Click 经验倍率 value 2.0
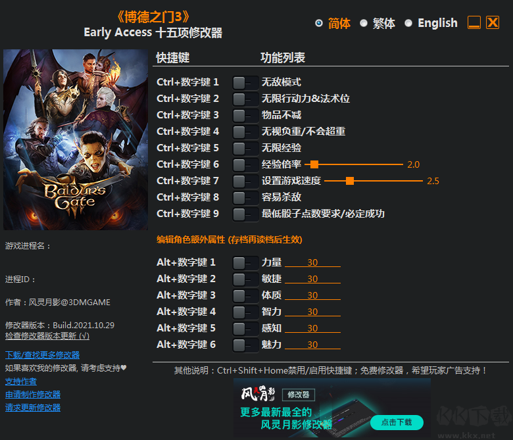Screen dimensions: 513x440 point(413,164)
